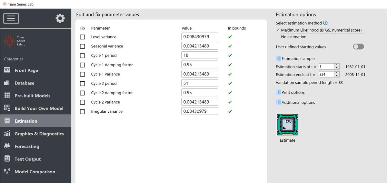
Task: Edit the Seasonal variance value field
Action: pyautogui.click(x=200, y=46)
